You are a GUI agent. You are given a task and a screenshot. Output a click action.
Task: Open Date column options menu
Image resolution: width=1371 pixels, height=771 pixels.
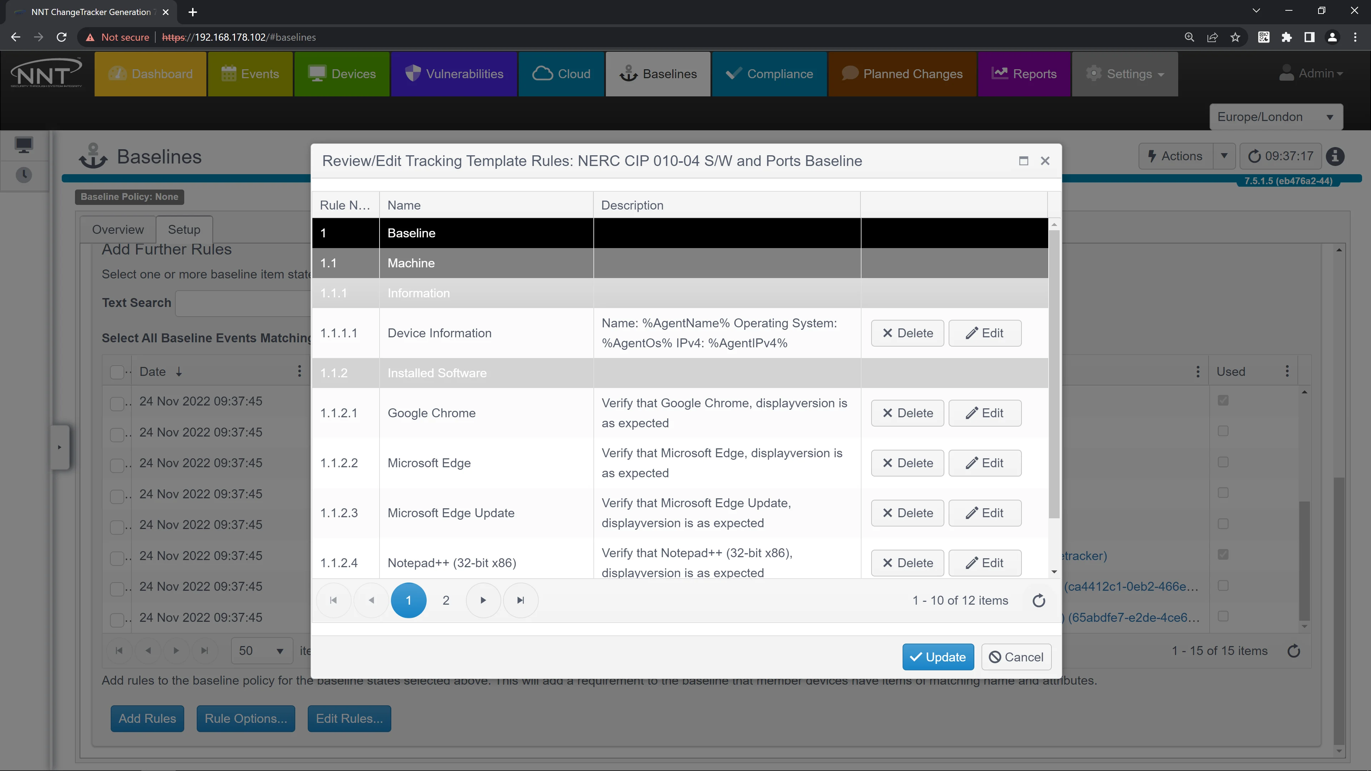tap(300, 371)
